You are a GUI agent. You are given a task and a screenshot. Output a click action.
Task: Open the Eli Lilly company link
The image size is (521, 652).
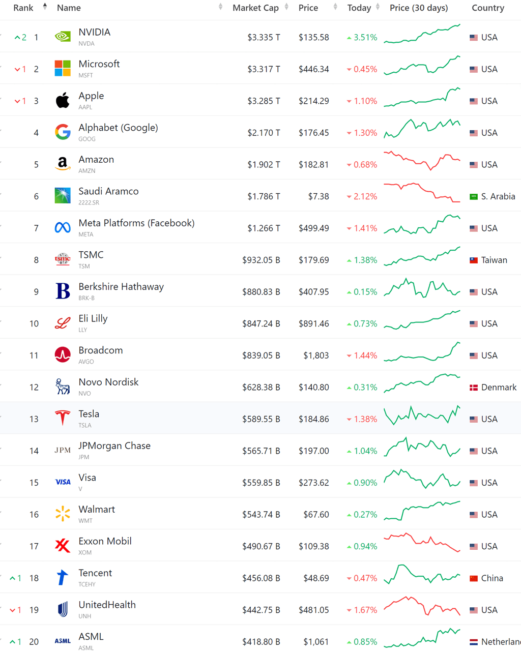point(93,319)
